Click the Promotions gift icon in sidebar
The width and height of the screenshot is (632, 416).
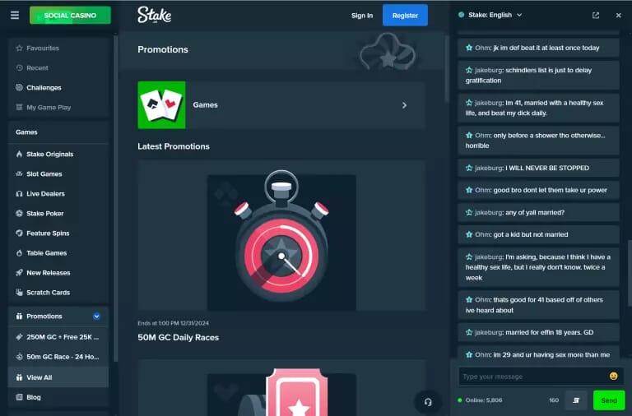pos(19,317)
